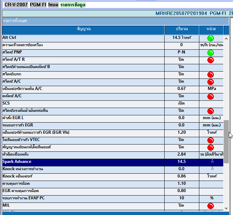Select the รอบการทำงาน EVAP PC row
The height and width of the screenshot is (215, 233).
pyautogui.click(x=113, y=198)
